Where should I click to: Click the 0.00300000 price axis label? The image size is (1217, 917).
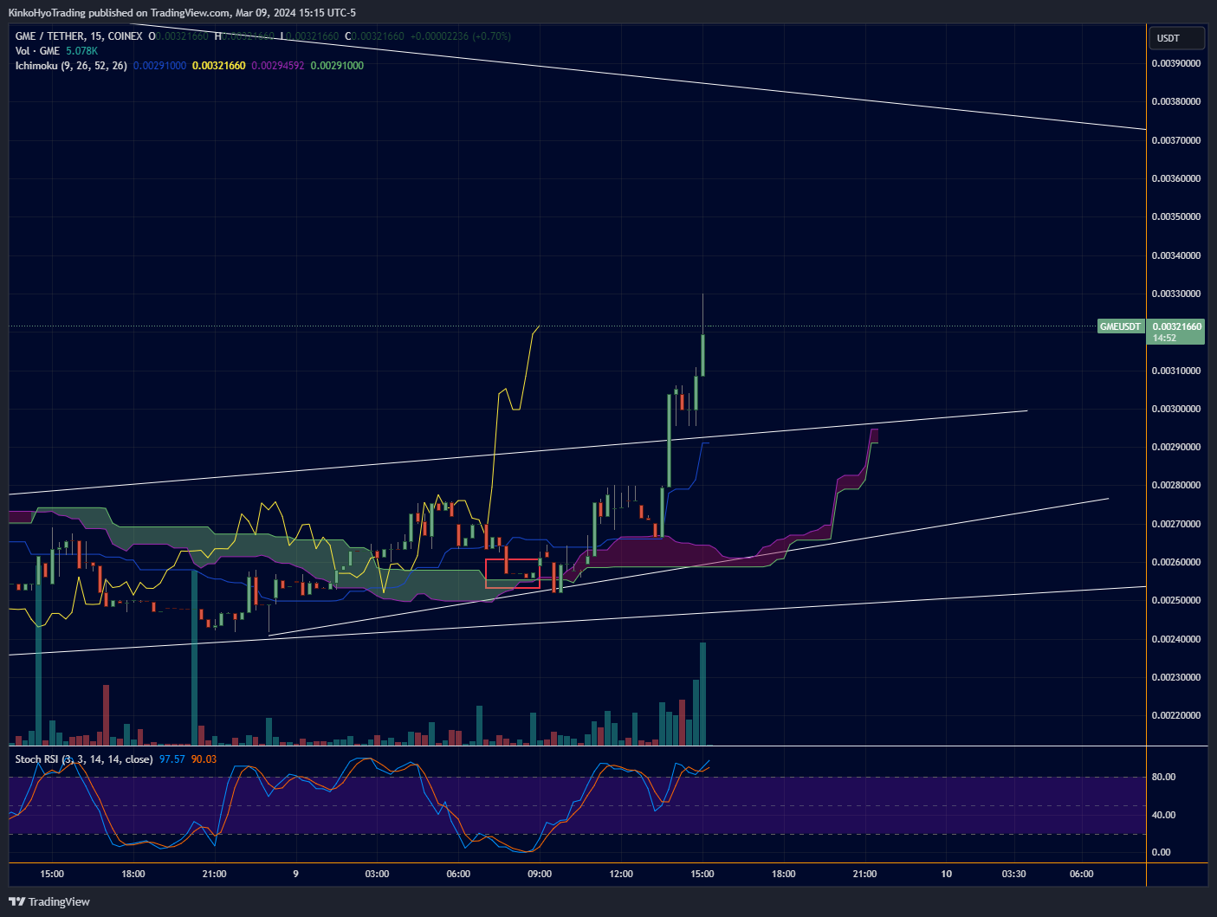1175,409
